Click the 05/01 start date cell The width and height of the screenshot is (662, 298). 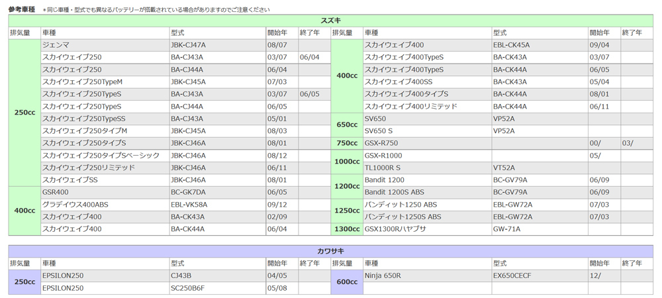click(282, 119)
